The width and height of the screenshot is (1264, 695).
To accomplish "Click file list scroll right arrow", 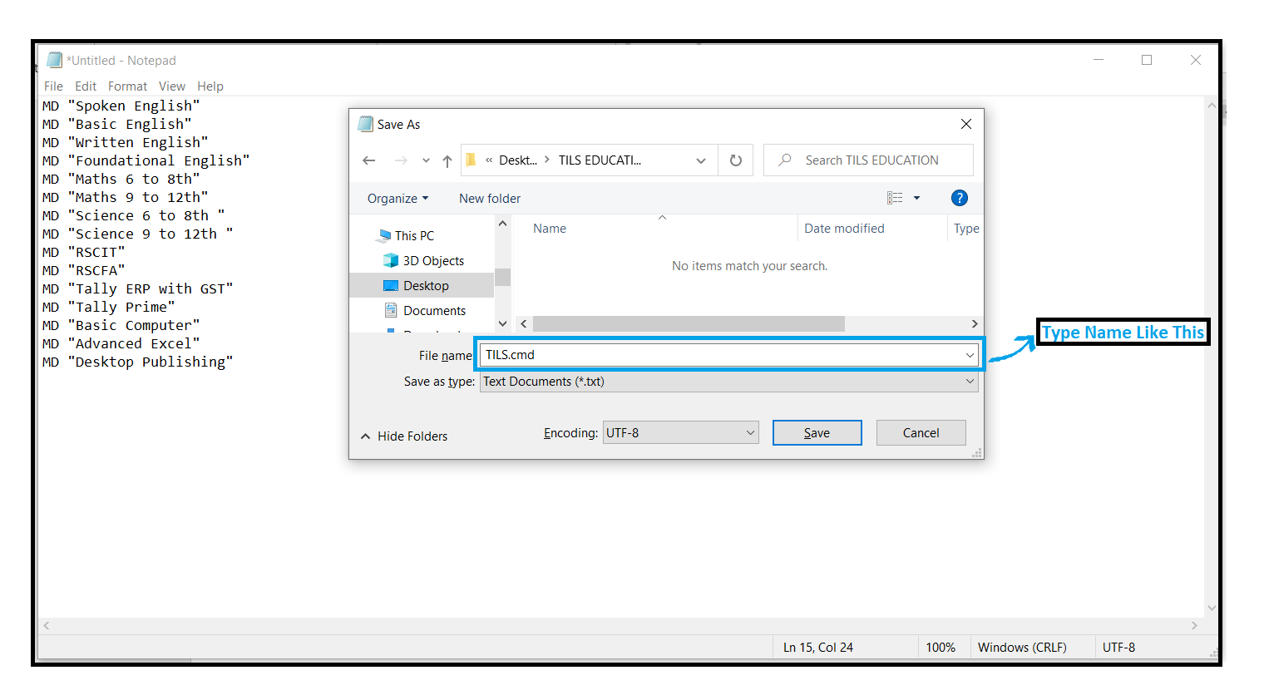I will coord(975,323).
